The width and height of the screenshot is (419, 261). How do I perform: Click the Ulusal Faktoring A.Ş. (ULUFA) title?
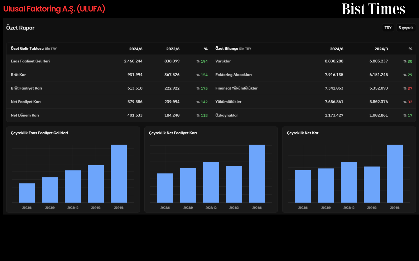(54, 9)
